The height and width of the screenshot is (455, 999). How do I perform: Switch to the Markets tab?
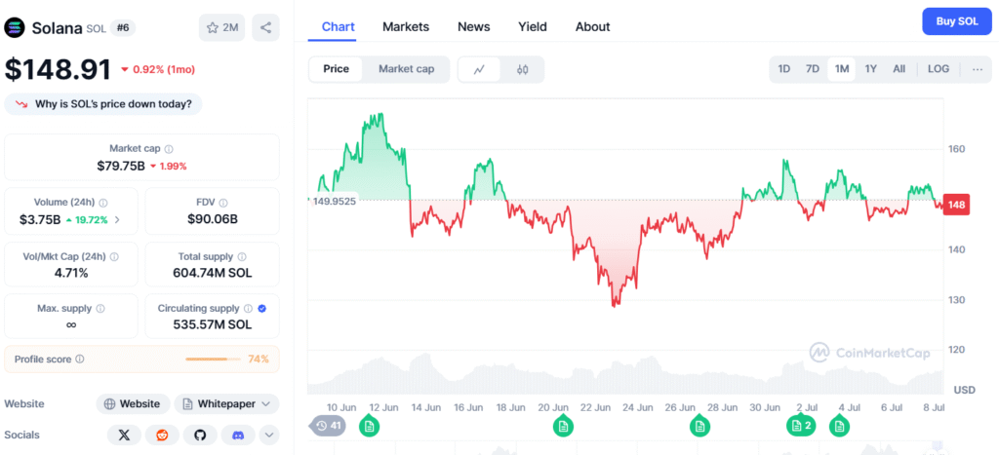[406, 26]
